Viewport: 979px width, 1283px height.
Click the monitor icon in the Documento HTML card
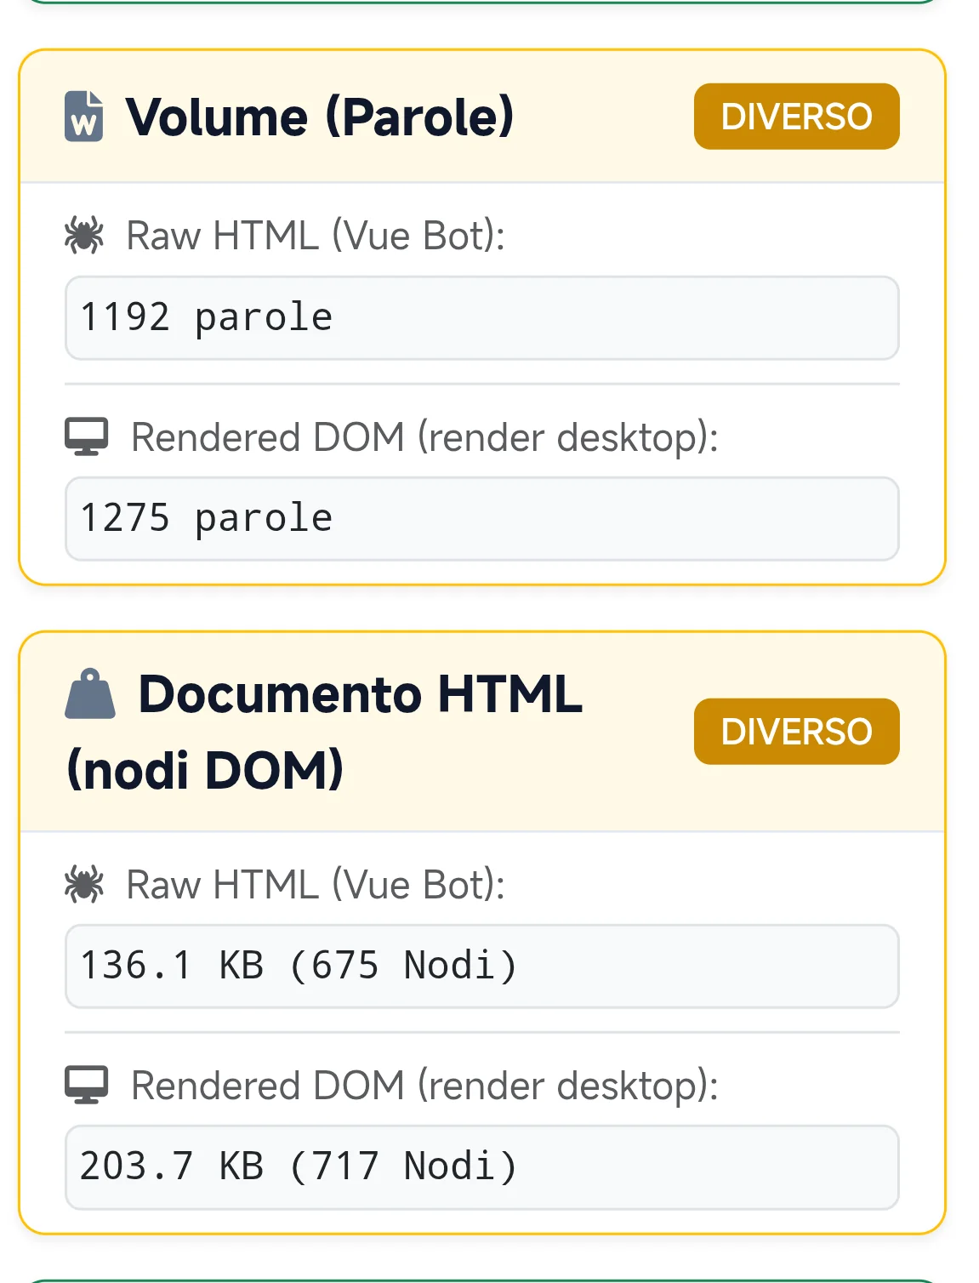[87, 1086]
